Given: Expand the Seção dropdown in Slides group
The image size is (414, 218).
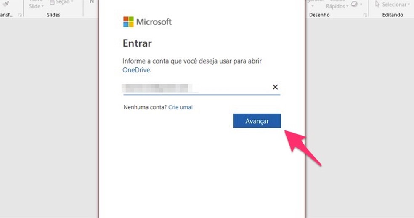Looking at the screenshot, I should click(x=61, y=2).
